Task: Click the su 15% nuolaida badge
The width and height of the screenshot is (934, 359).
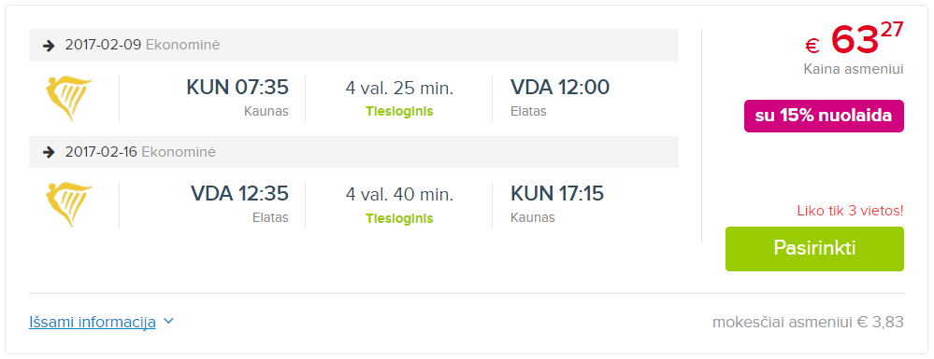Action: point(824,116)
